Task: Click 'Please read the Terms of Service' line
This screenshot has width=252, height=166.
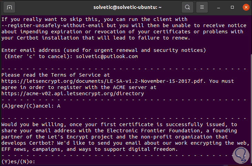Action: 56,75
